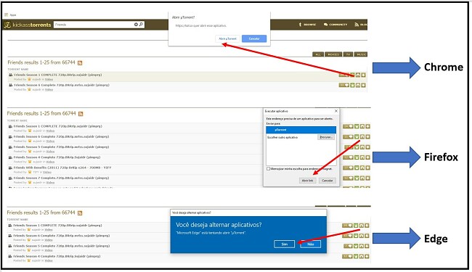Image resolution: width=472 pixels, height=272 pixels.
Task: Click plus icon on Season 6 row, Chrome panel
Action: tap(363, 85)
